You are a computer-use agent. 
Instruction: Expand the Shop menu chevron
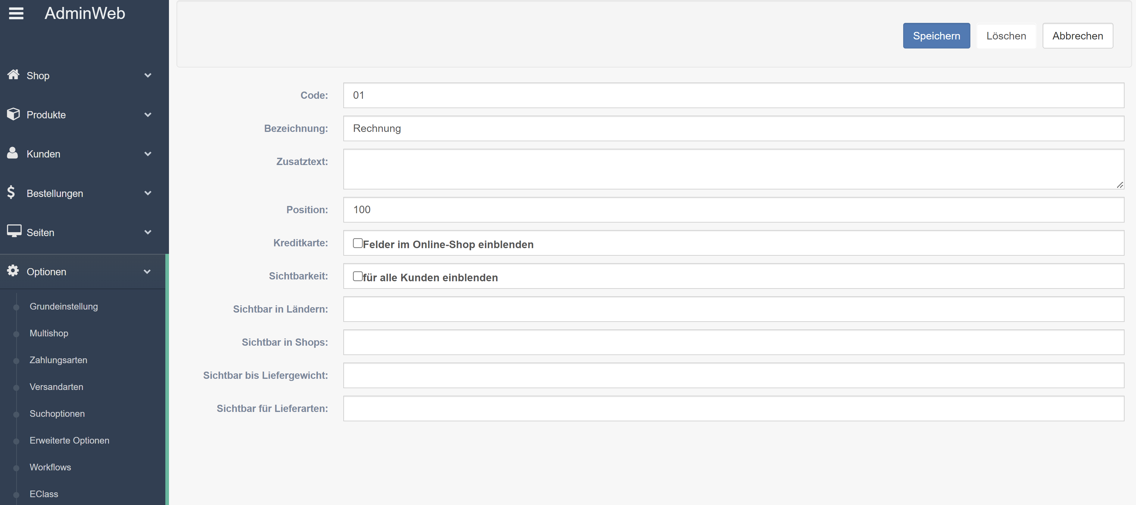pos(148,75)
